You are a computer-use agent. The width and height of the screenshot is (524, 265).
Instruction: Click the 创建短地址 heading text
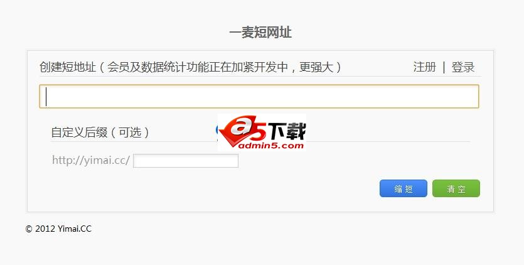click(68, 67)
